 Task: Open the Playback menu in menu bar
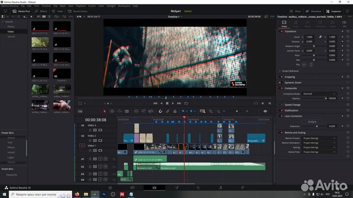[x=80, y=6]
